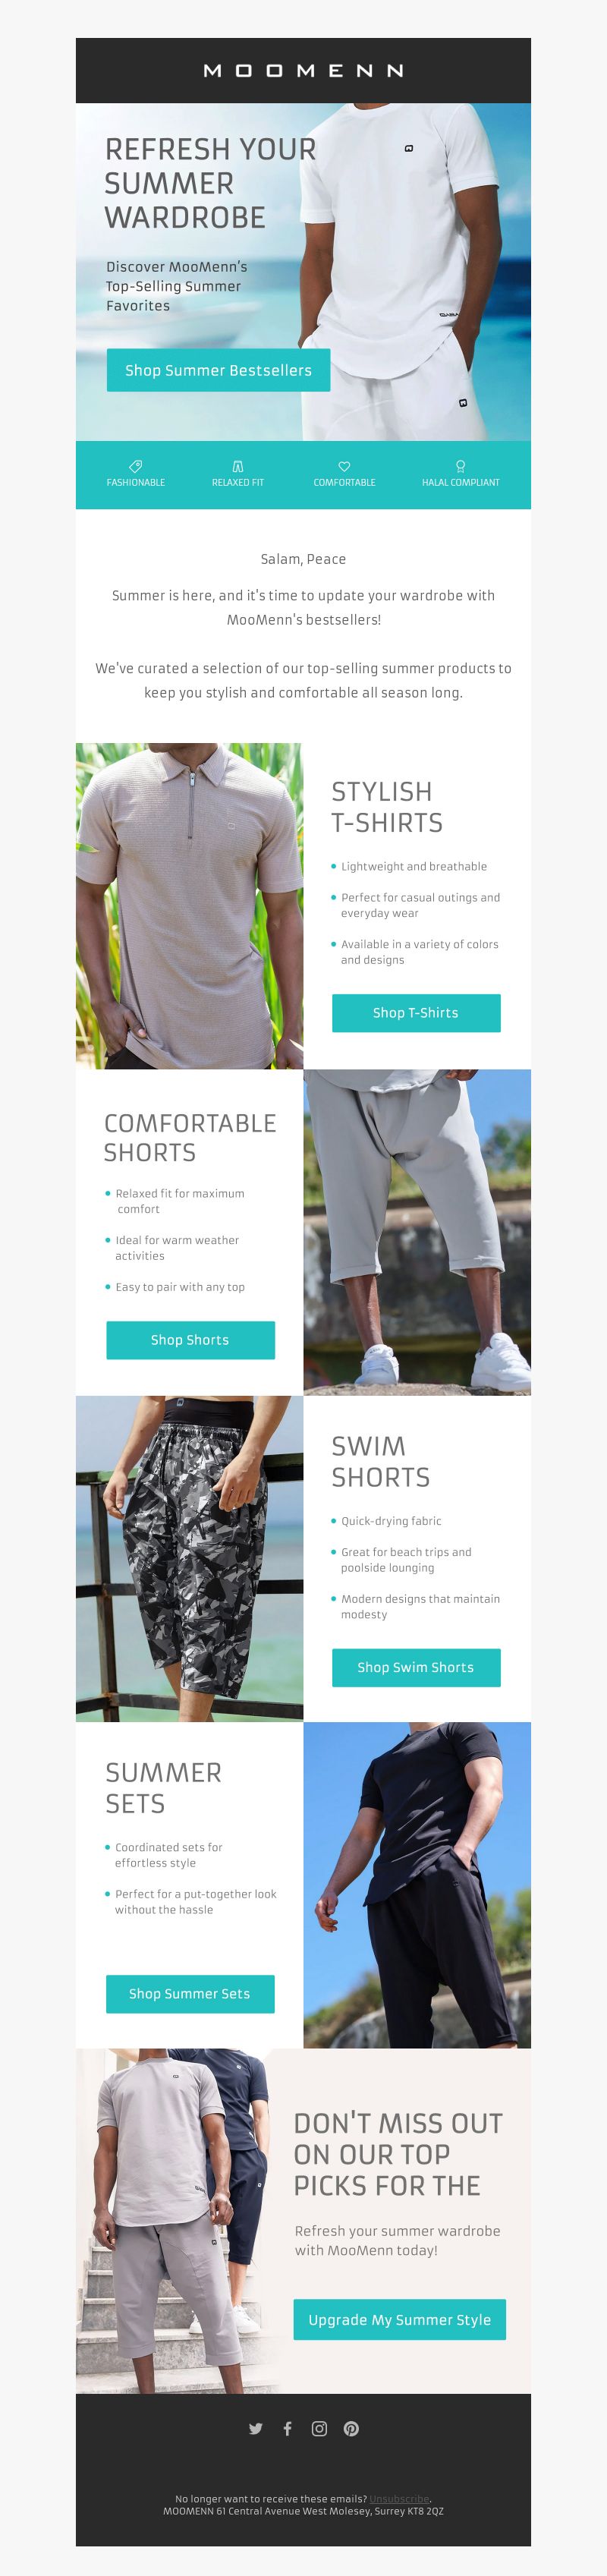
Task: Open the Twitter social icon
Action: pos(256,2428)
